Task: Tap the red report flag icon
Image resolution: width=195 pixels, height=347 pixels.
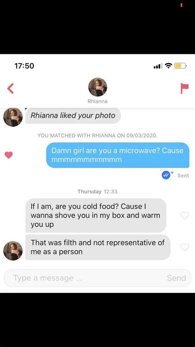Action: click(x=185, y=88)
